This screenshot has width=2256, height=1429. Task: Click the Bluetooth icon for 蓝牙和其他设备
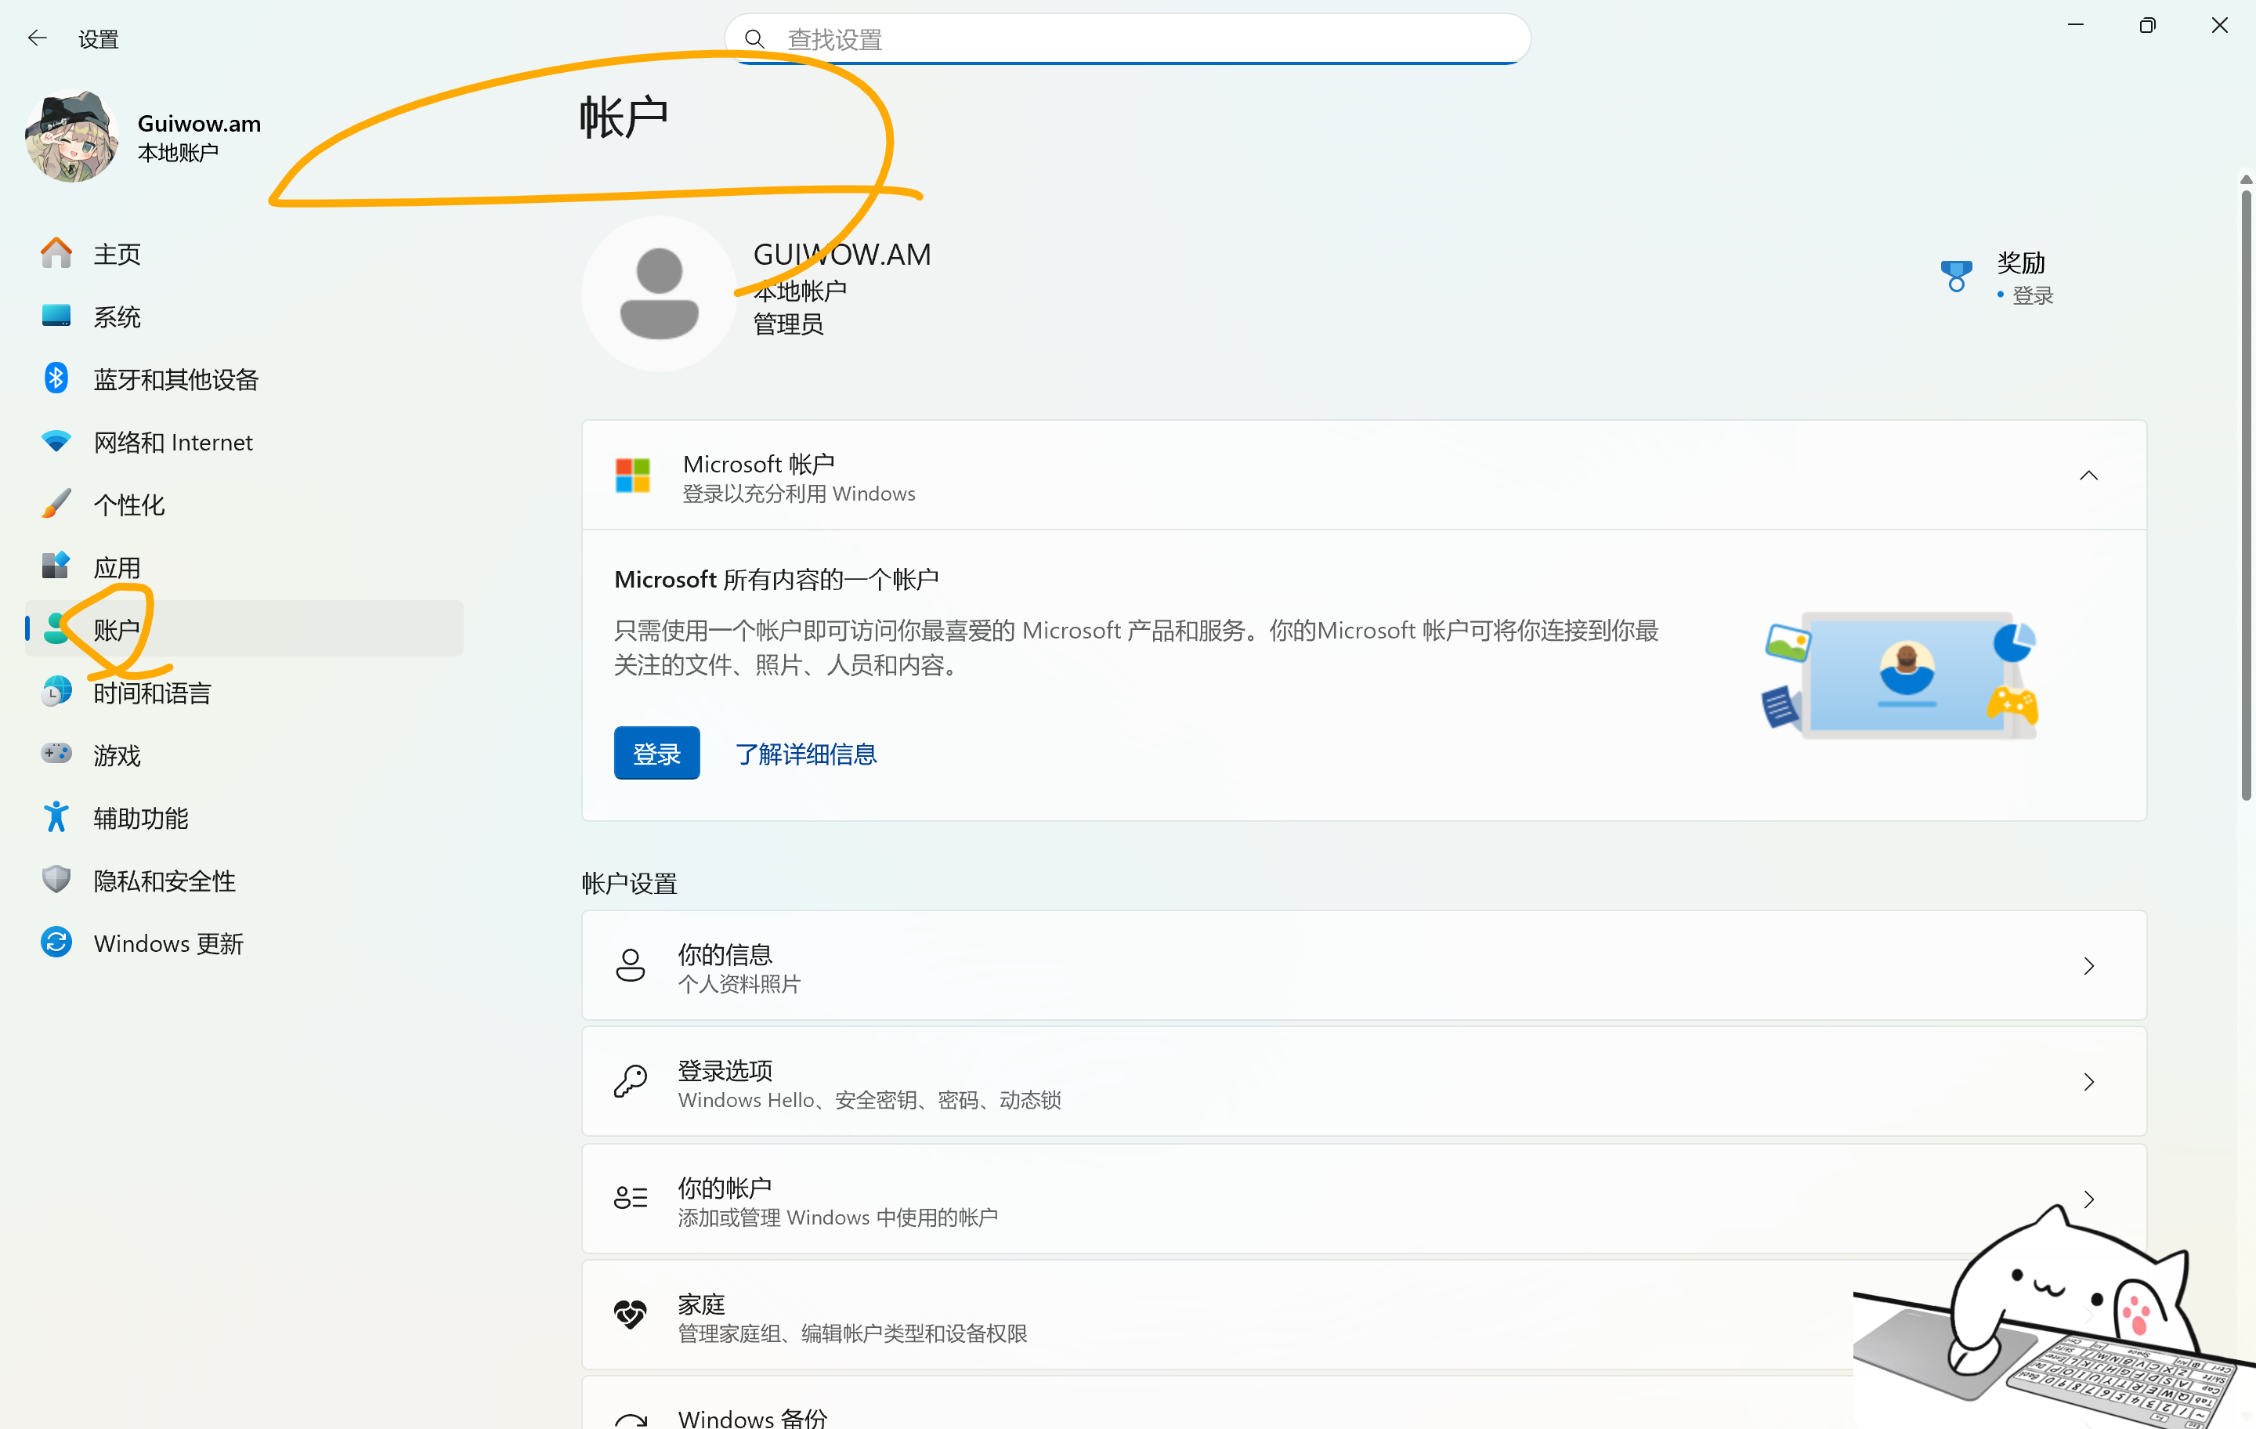click(56, 378)
